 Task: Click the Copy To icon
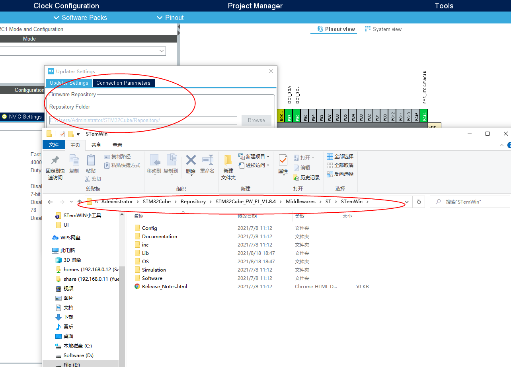(171, 160)
